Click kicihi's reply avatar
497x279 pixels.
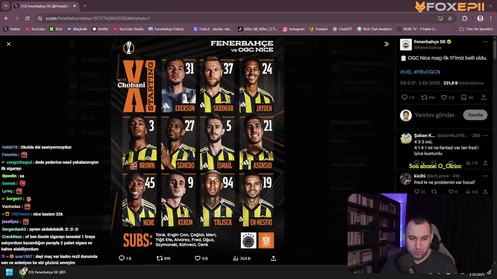pyautogui.click(x=406, y=179)
